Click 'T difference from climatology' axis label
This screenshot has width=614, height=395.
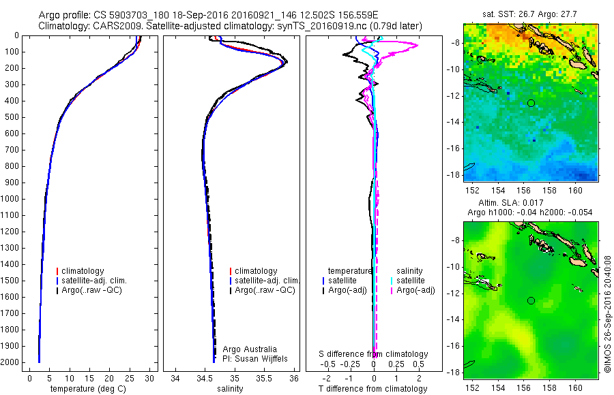(373, 389)
